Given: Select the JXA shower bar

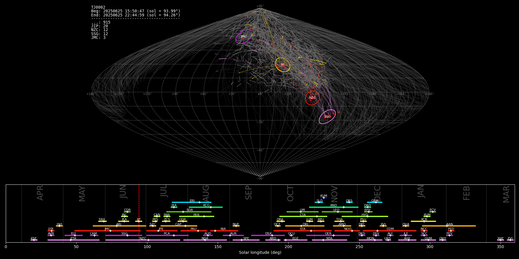Looking at the screenshot, I should point(174,207).
